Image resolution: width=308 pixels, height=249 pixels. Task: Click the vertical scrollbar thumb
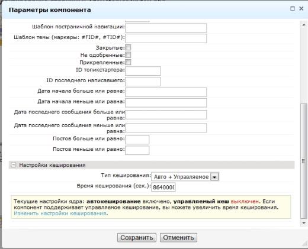(304, 161)
